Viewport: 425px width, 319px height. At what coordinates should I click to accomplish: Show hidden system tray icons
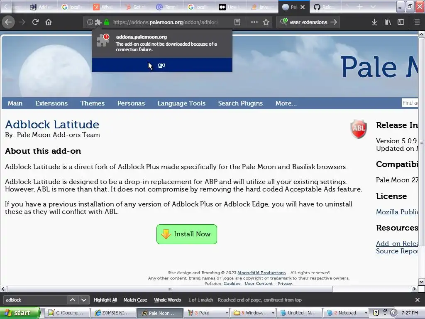point(394,313)
